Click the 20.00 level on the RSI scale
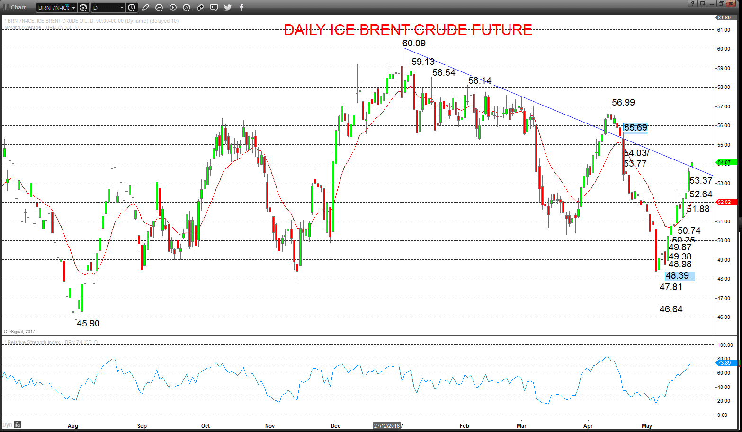 pos(724,401)
